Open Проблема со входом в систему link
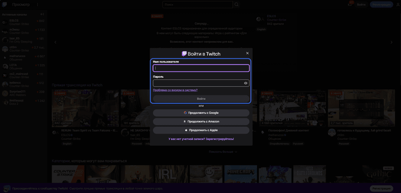 (175, 90)
